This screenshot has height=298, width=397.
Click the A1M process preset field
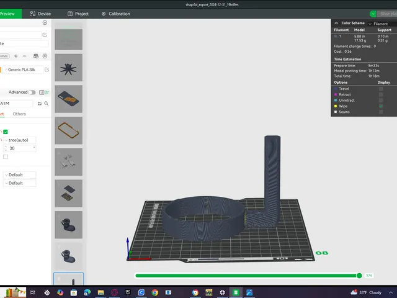point(17,104)
